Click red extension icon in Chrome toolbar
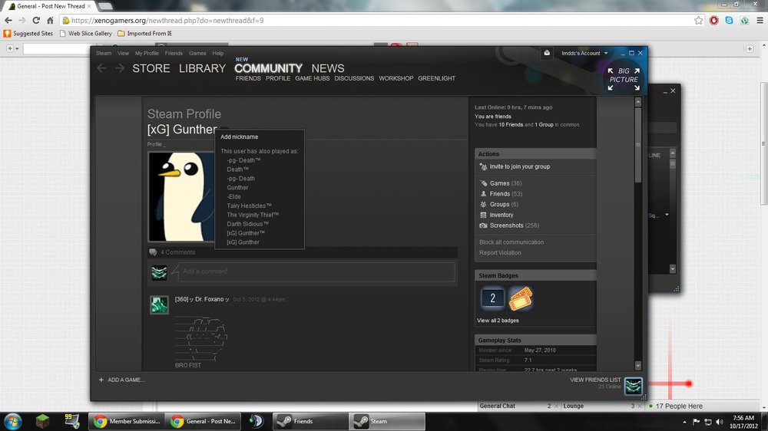 (714, 21)
